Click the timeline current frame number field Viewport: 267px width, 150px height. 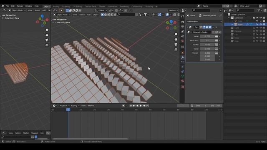(x=183, y=105)
